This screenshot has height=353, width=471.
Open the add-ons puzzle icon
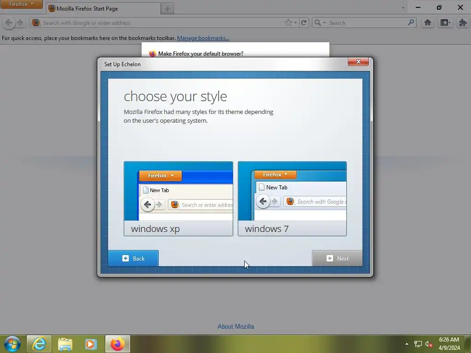(463, 23)
